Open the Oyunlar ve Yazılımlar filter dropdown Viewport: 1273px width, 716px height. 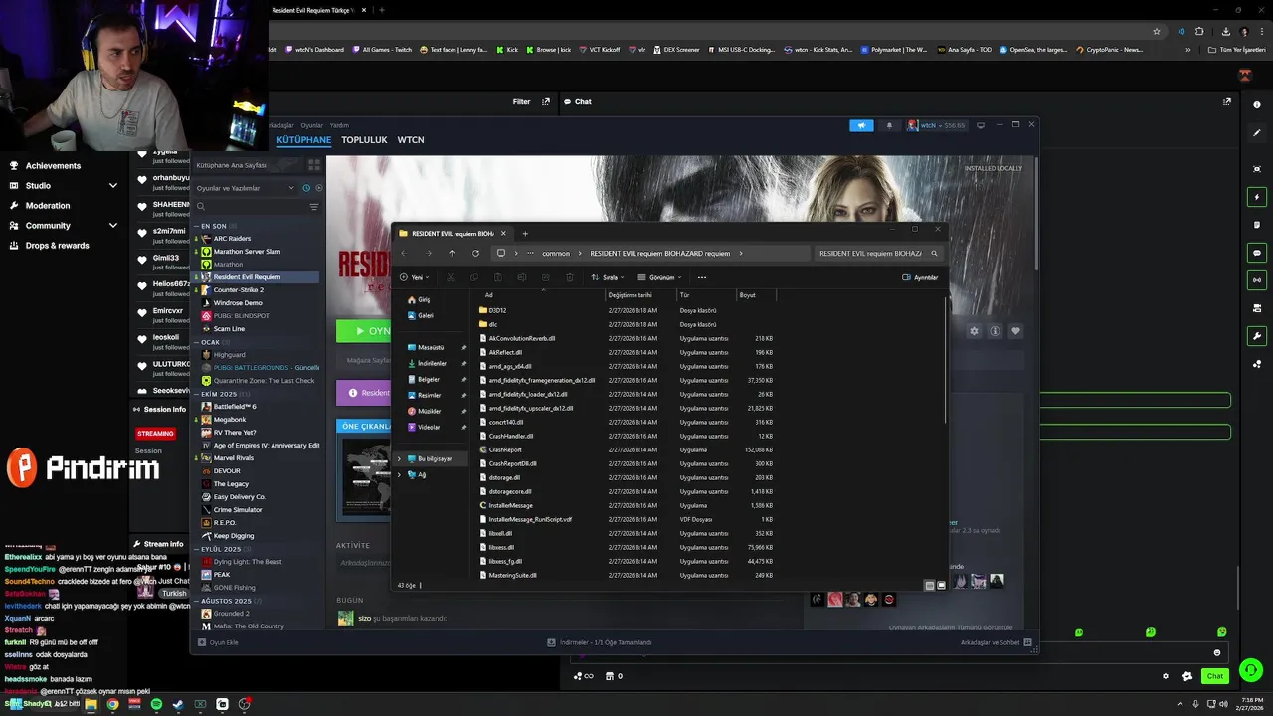tap(246, 188)
